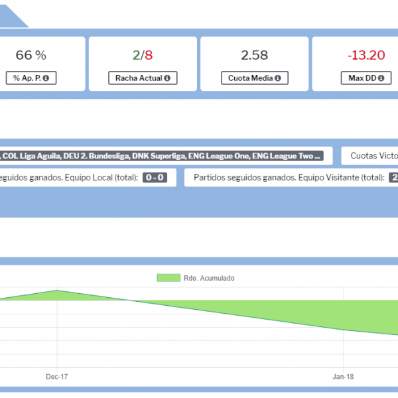Image resolution: width=398 pixels, height=398 pixels.
Task: Click the 2/8 current streak value
Action: [143, 55]
